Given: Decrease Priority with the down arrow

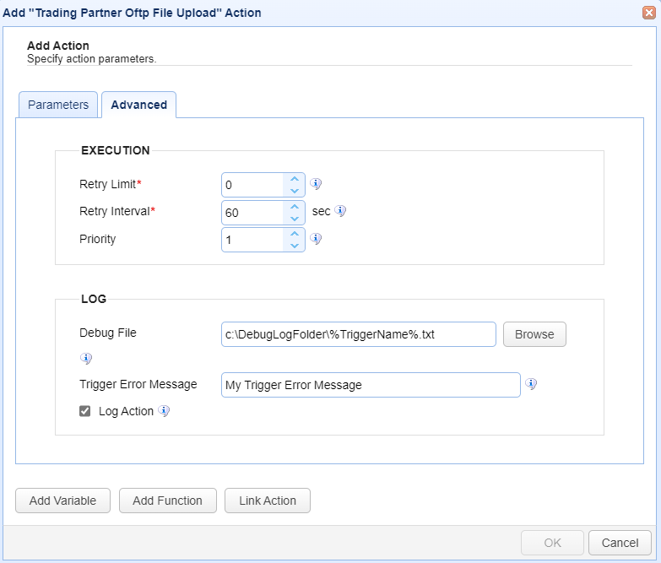Looking at the screenshot, I should pos(295,246).
